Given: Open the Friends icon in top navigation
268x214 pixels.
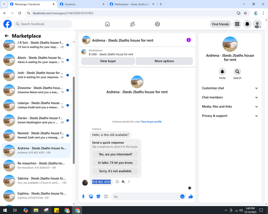Looking at the screenshot, I should pos(132,24).
